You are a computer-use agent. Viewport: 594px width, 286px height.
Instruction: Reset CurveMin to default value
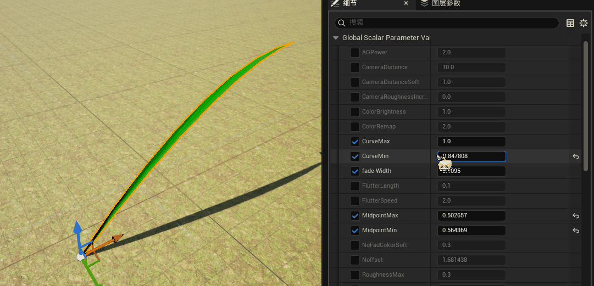(x=576, y=156)
